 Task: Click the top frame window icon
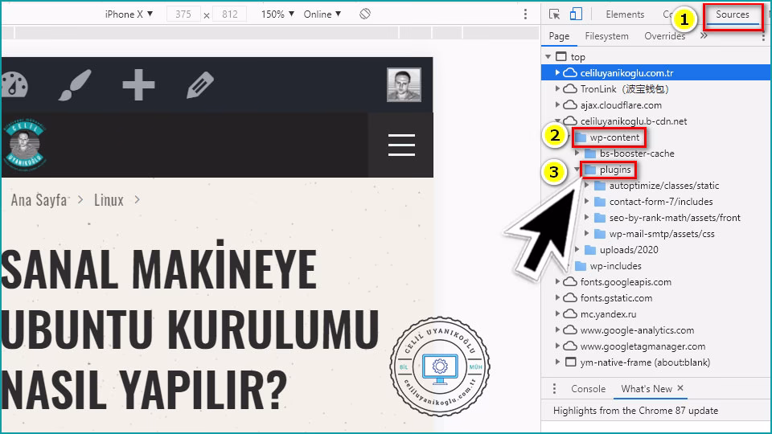(561, 56)
